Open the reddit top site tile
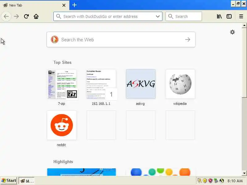 [x=62, y=125]
